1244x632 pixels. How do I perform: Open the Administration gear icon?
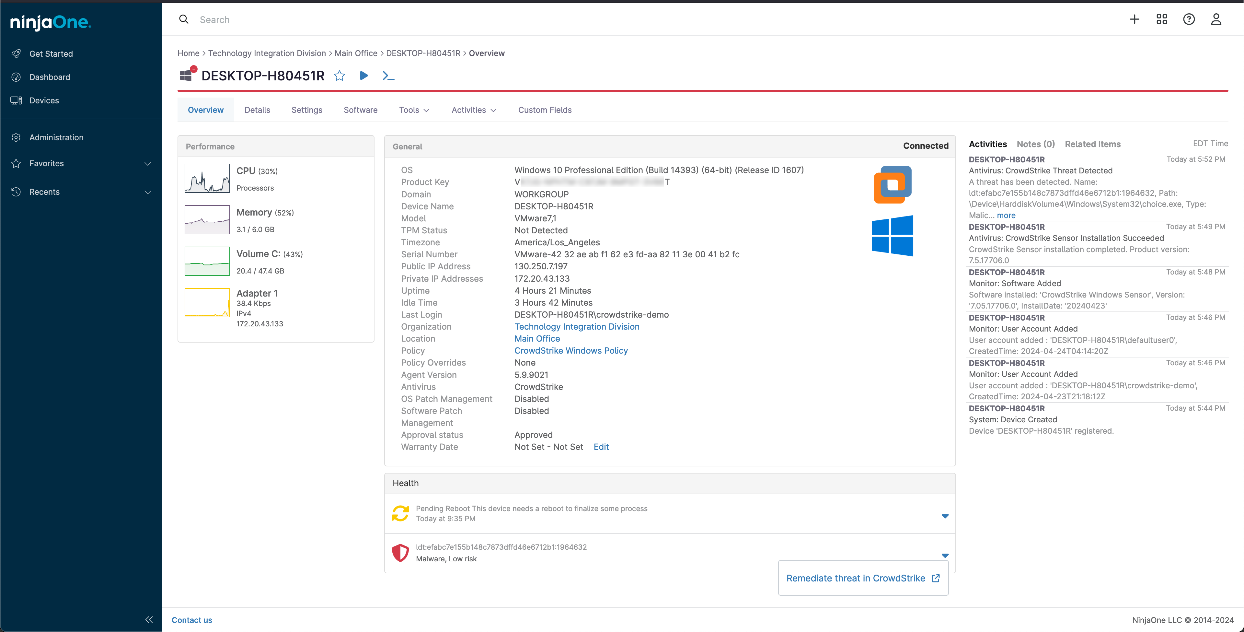pyautogui.click(x=16, y=137)
